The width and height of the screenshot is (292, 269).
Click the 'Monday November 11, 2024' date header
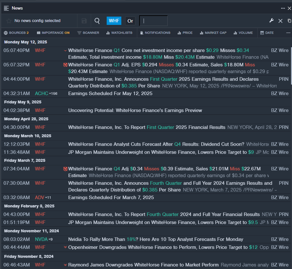click(x=32, y=231)
